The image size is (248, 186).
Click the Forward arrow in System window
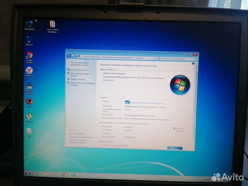pyautogui.click(x=73, y=56)
